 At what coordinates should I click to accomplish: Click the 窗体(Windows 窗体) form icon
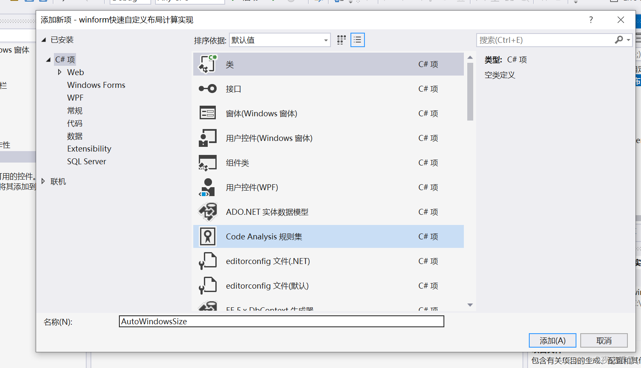pos(208,113)
